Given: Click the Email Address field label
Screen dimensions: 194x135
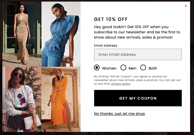Looking at the screenshot, I should click(105, 46).
